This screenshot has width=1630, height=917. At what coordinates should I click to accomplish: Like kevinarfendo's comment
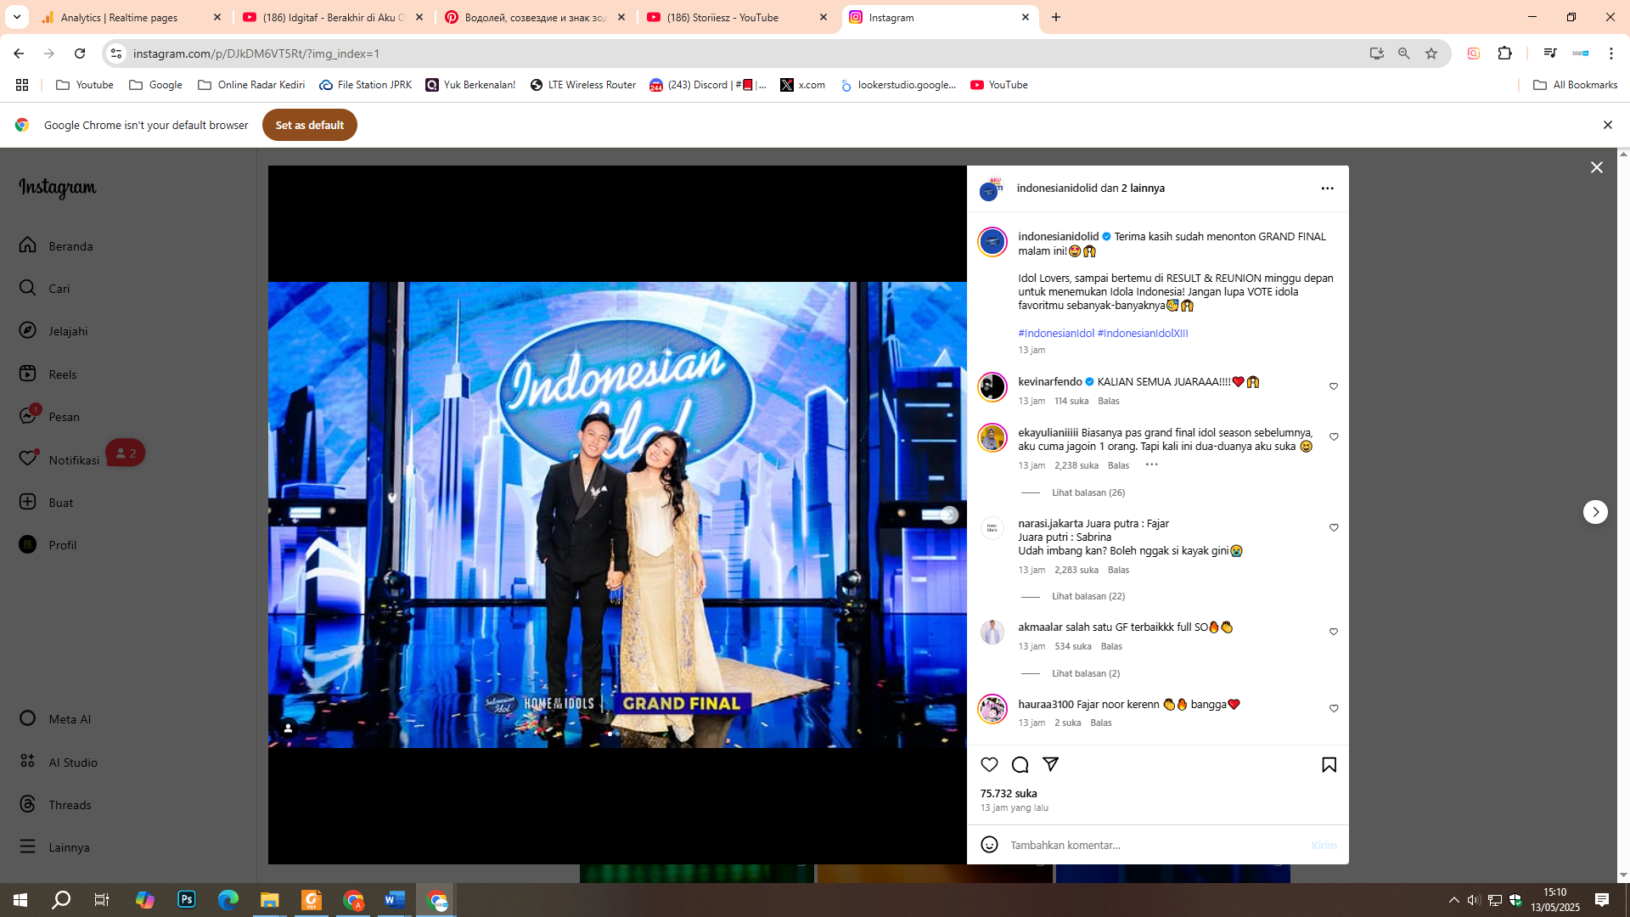(1333, 386)
